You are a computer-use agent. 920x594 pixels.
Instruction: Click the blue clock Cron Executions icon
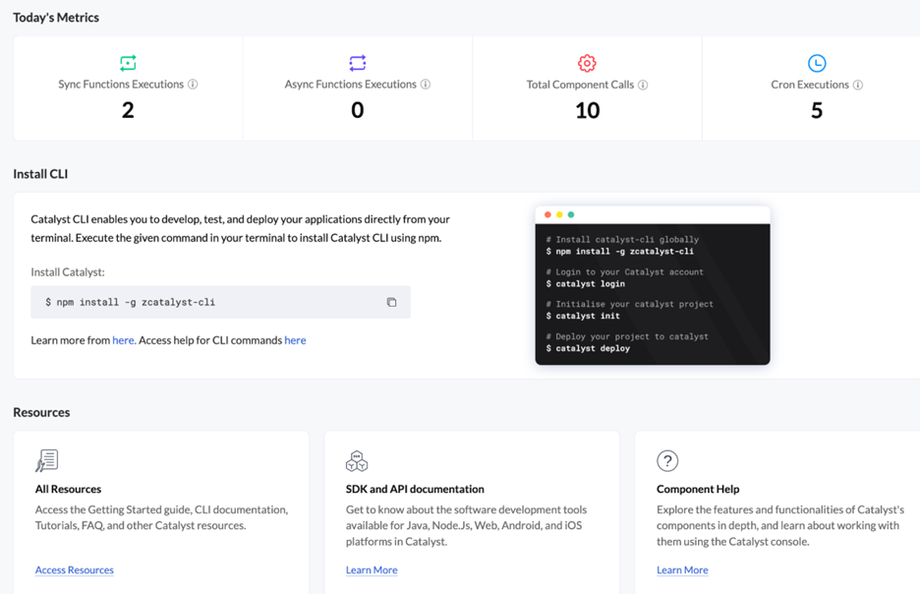(817, 63)
